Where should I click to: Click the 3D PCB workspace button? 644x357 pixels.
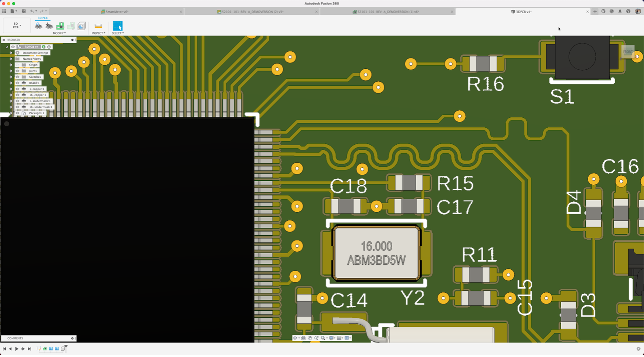tap(16, 26)
